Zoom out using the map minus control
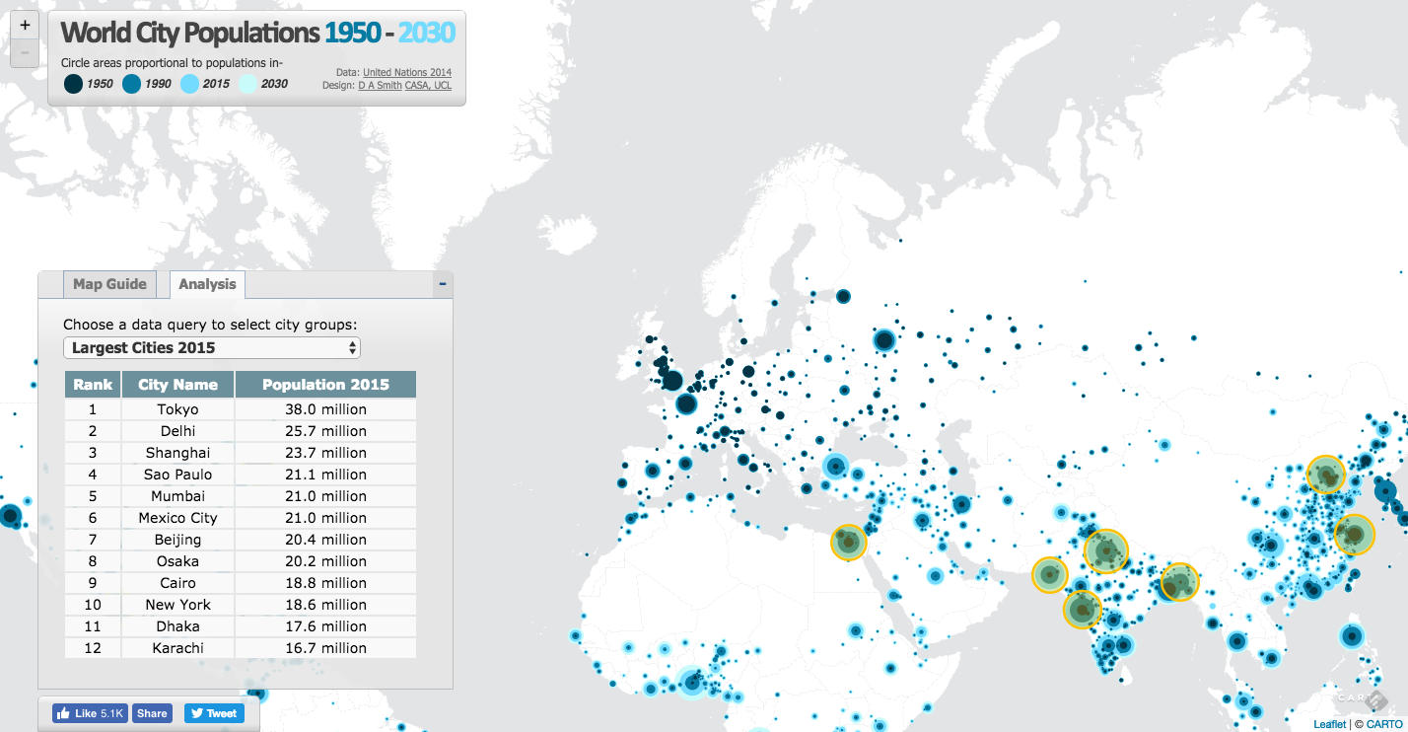1408x732 pixels. click(24, 53)
